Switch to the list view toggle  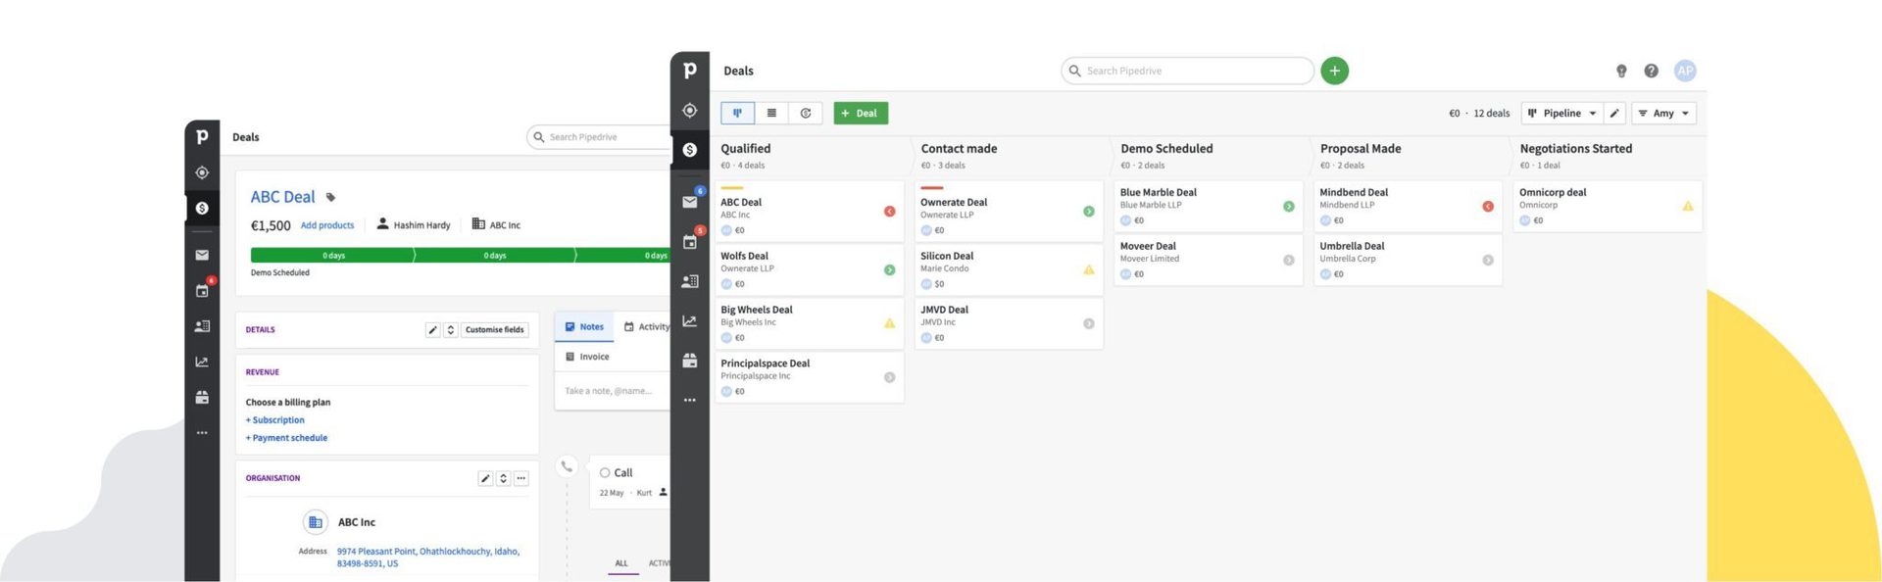[771, 113]
